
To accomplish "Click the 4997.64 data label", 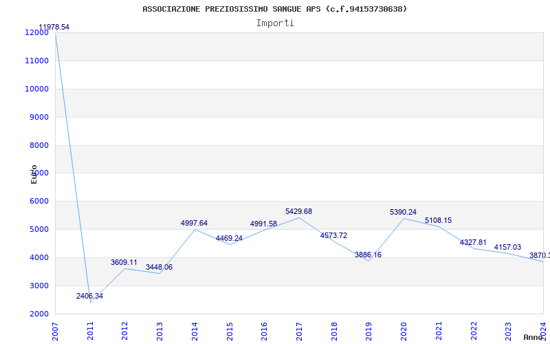I will 195,223.
